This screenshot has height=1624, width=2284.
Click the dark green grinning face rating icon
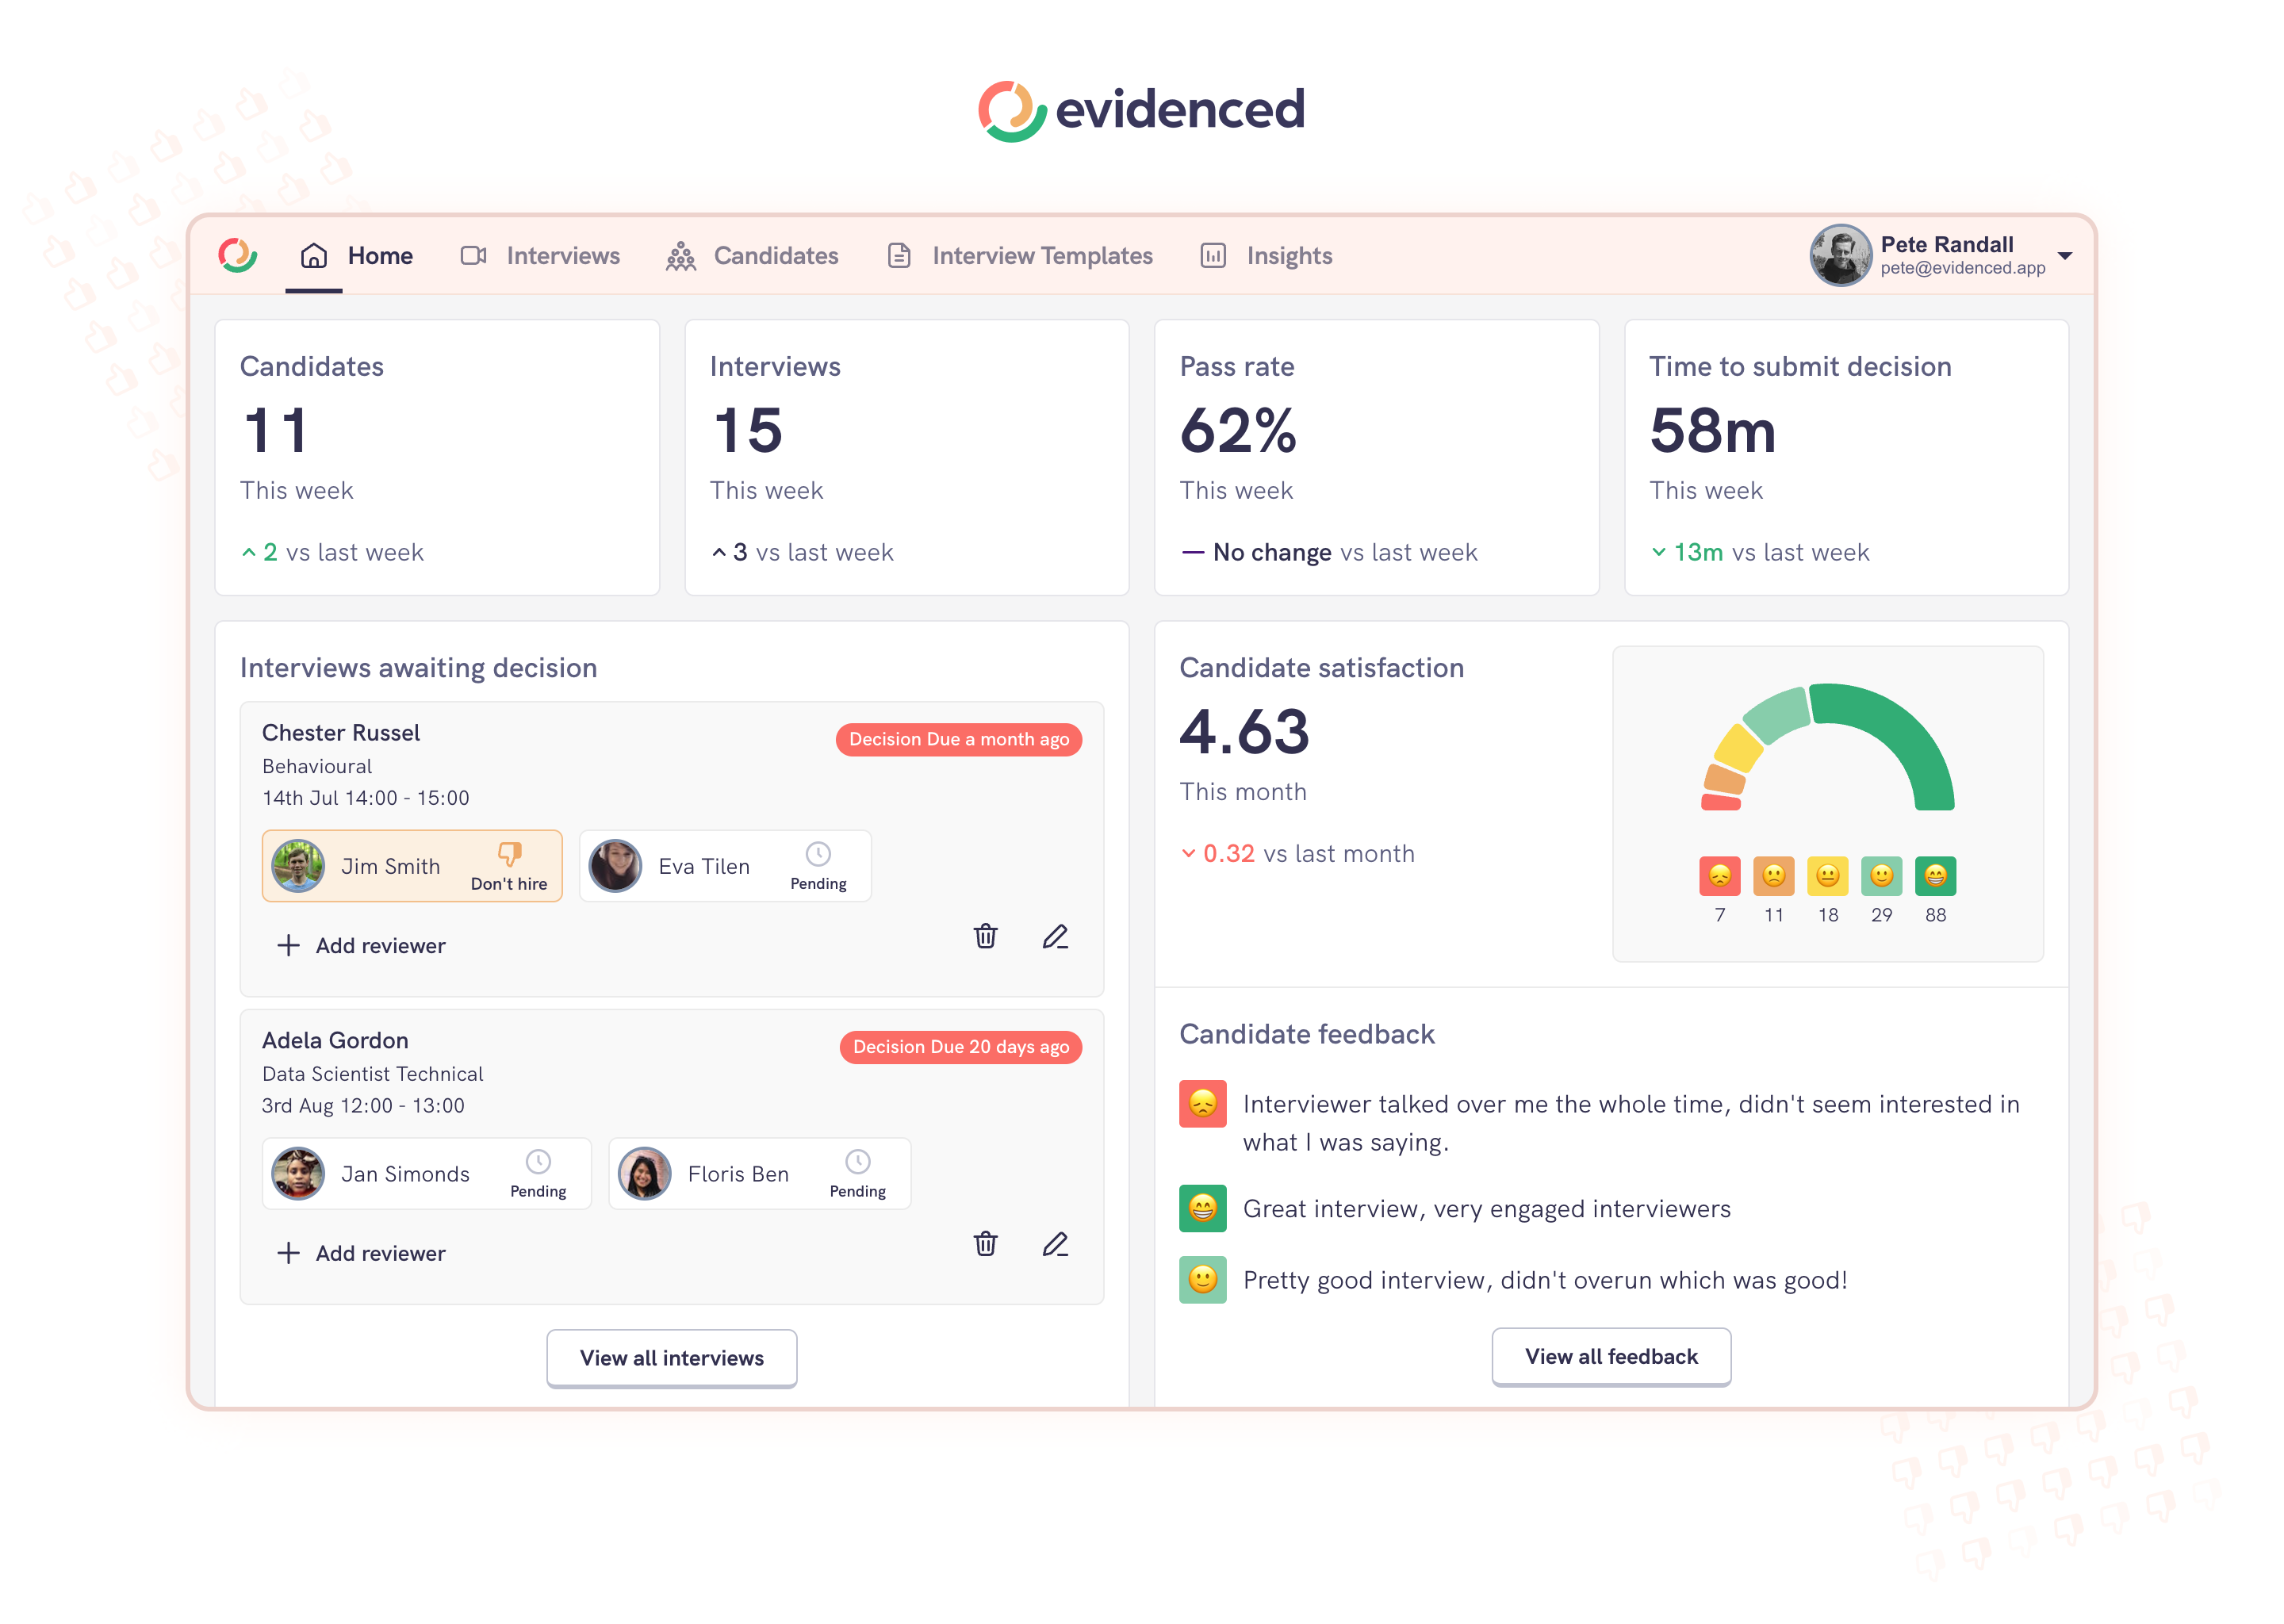[x=1935, y=876]
